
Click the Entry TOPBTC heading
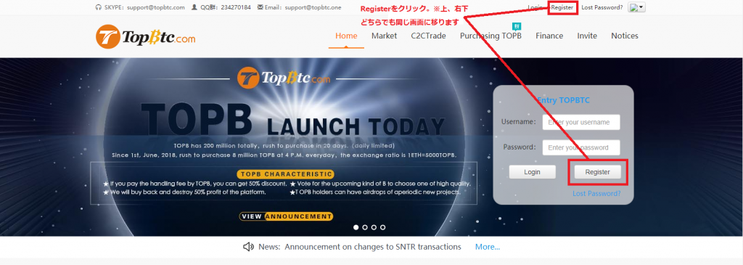coord(563,100)
